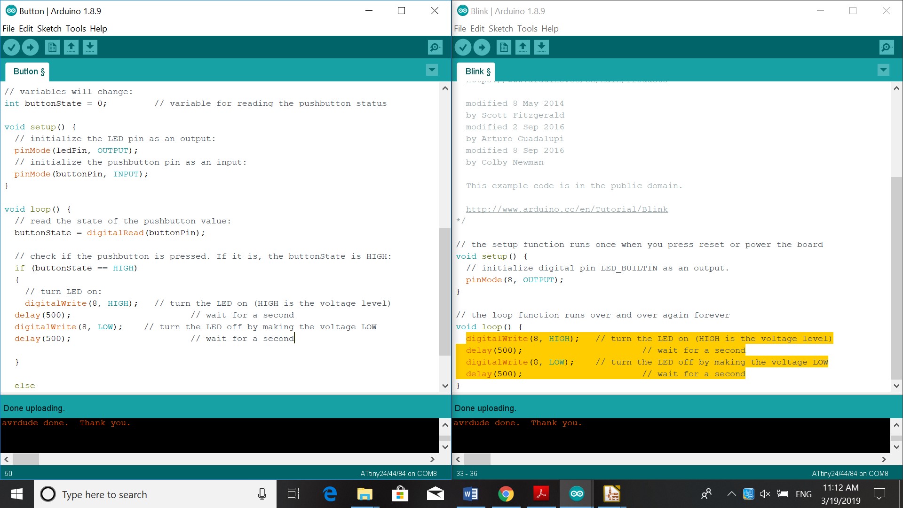Click New sketch icon in Blink window
The width and height of the screenshot is (903, 508).
point(504,47)
